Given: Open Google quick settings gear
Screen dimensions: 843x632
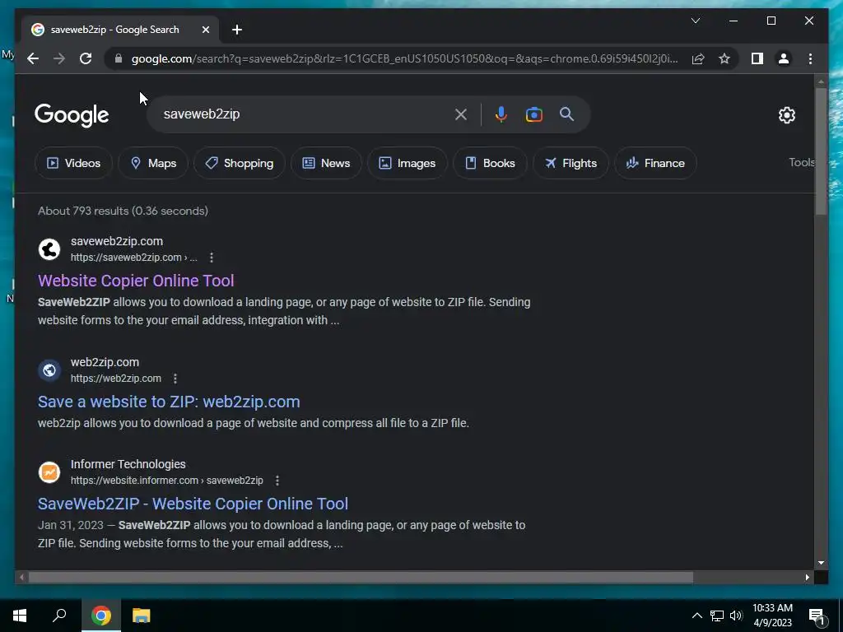Looking at the screenshot, I should 786,115.
